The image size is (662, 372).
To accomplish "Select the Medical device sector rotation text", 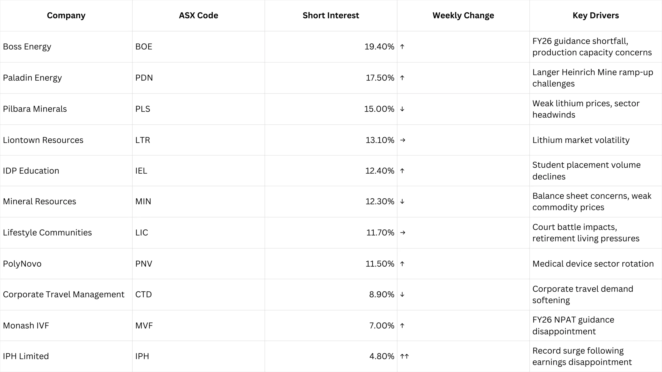I will pos(593,264).
